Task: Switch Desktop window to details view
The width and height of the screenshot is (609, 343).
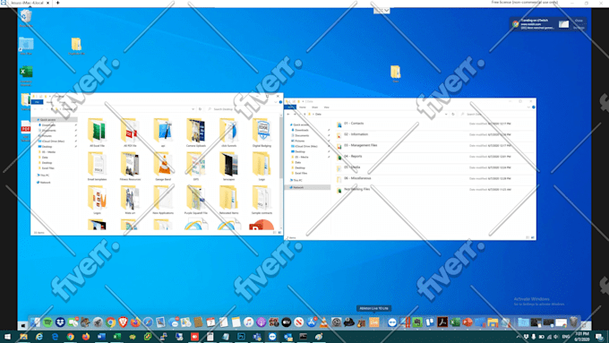Action: coord(275,232)
